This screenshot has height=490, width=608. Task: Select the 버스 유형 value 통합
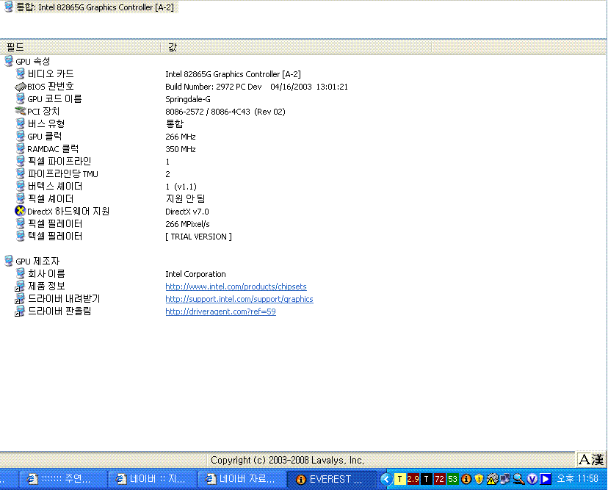tap(175, 123)
